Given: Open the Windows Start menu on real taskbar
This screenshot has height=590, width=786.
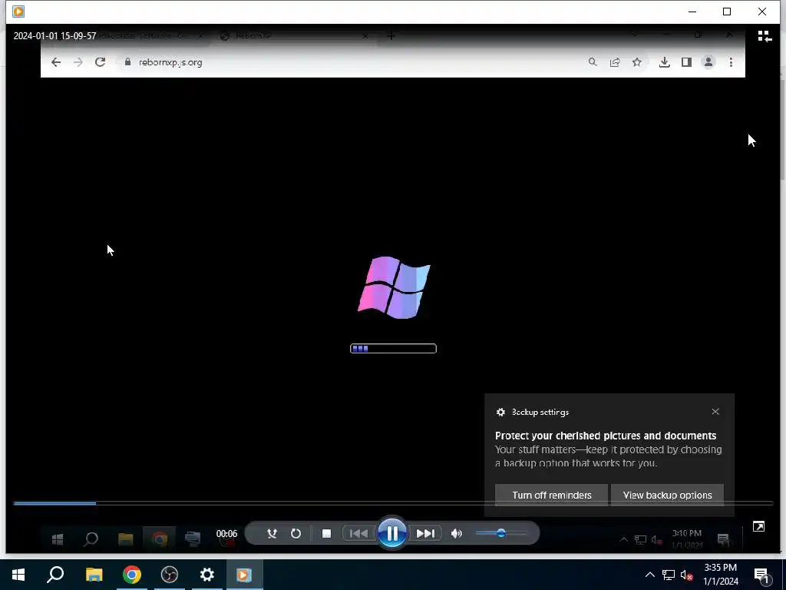Looking at the screenshot, I should click(x=18, y=575).
